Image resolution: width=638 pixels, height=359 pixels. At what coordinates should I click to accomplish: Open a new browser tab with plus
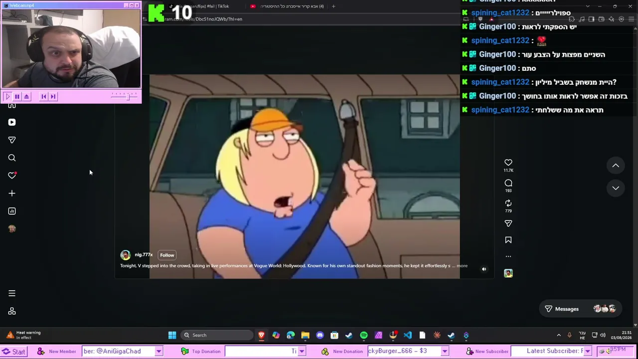coord(333,6)
